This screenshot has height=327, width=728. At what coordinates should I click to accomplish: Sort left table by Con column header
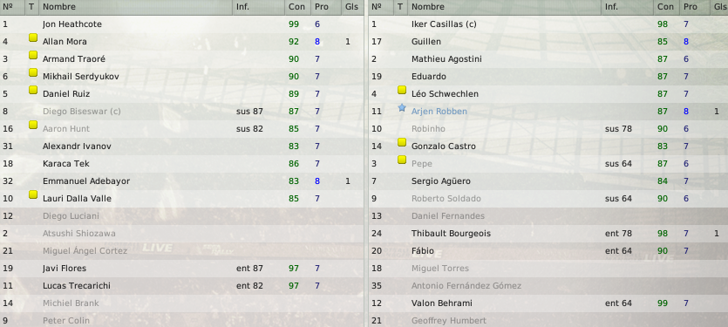click(297, 7)
